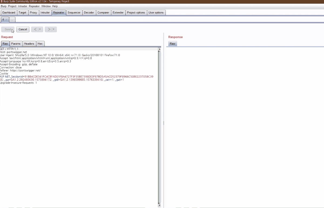Screen dimensions: 324x208
Task: Click the request editor vertical scrollbar track
Action: (159, 127)
